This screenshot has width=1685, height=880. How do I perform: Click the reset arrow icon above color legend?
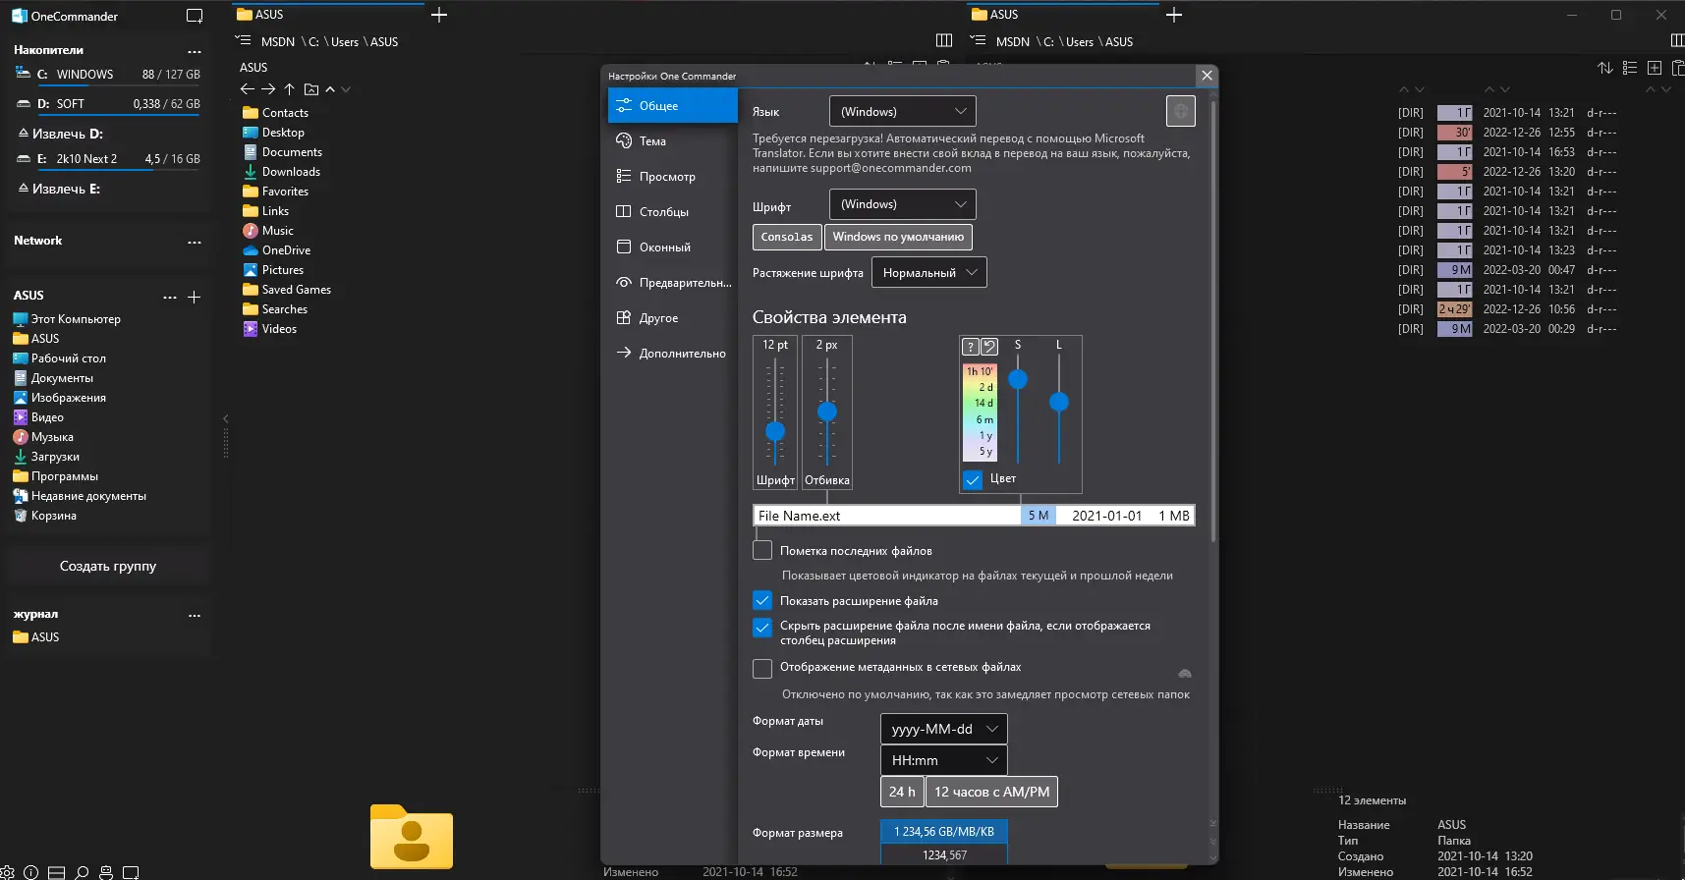point(989,346)
